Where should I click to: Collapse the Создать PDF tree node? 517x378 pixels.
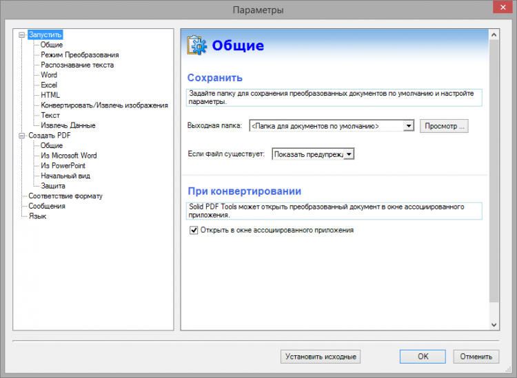coord(23,136)
